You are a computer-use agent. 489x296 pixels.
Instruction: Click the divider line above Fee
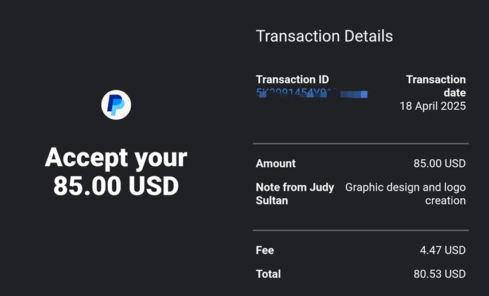point(361,231)
